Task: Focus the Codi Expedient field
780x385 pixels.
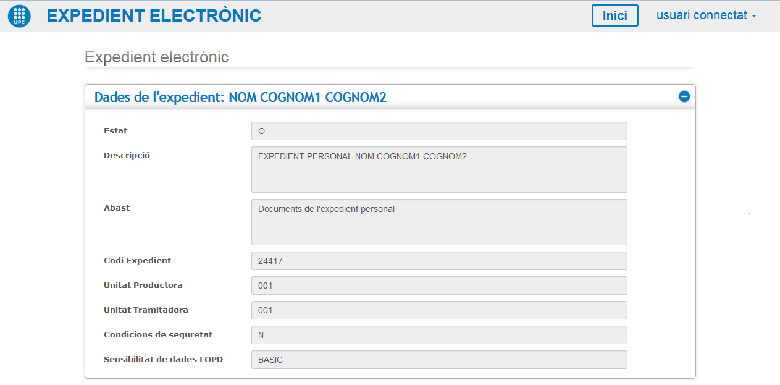Action: (438, 261)
